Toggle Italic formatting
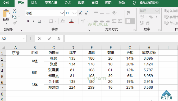Viewport: 178px width, 101px height. pyautogui.click(x=34, y=21)
